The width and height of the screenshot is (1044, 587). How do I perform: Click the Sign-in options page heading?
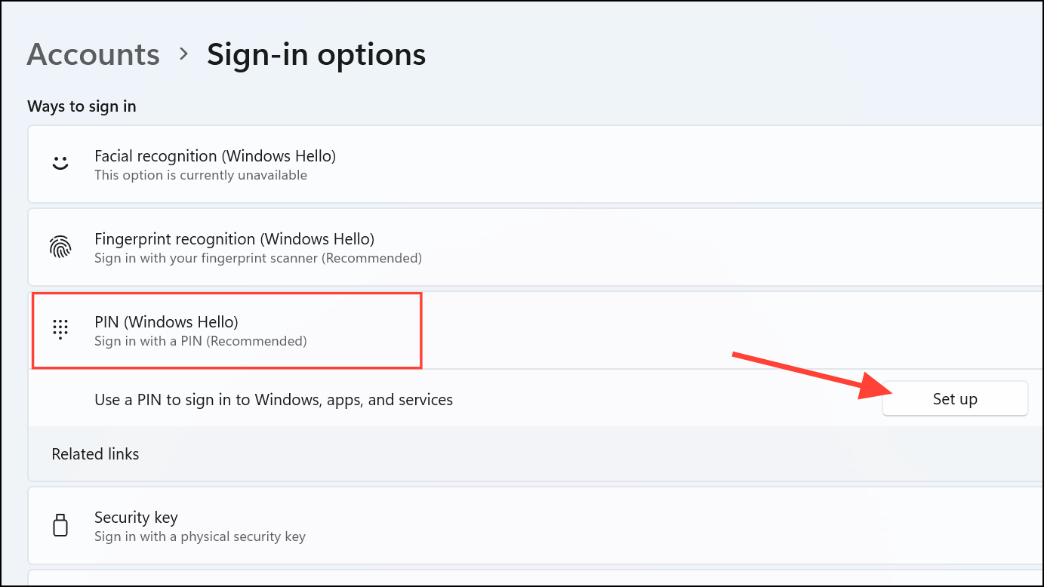tap(316, 54)
